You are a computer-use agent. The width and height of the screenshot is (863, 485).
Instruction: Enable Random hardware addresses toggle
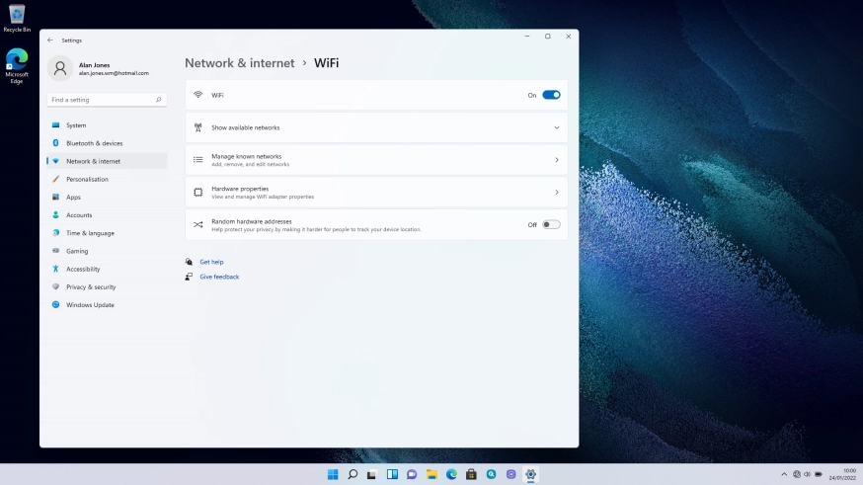[551, 224]
